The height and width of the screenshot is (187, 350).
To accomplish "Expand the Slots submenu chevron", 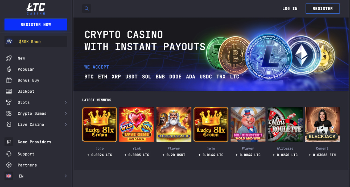I will click(65, 102).
